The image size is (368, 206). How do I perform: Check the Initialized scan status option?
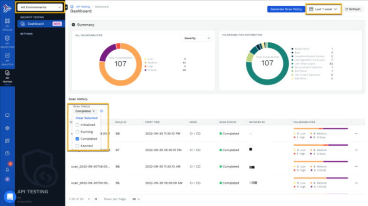point(77,125)
